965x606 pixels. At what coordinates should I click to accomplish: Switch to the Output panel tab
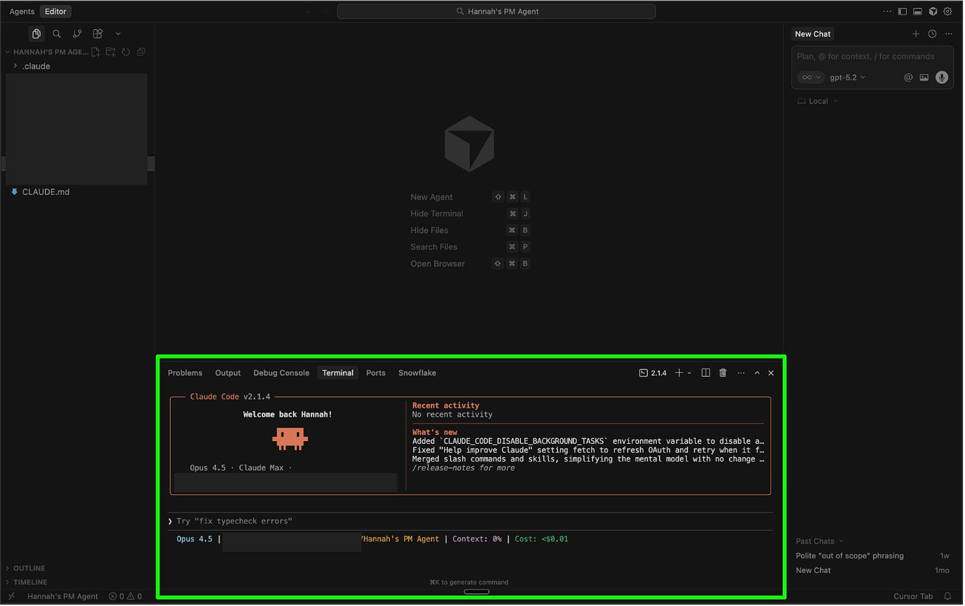click(x=228, y=373)
